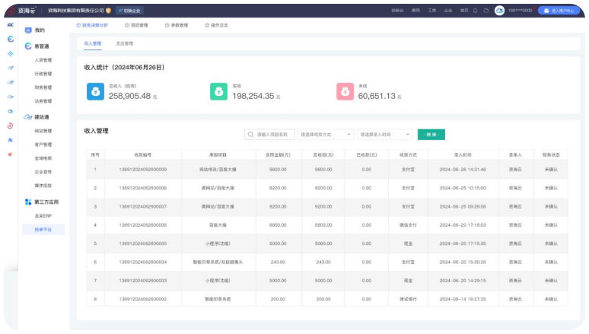
Task: Switch to the 支出管理 tab
Action: click(124, 43)
